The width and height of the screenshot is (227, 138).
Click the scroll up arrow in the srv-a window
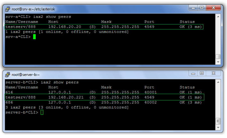click(x=218, y=17)
